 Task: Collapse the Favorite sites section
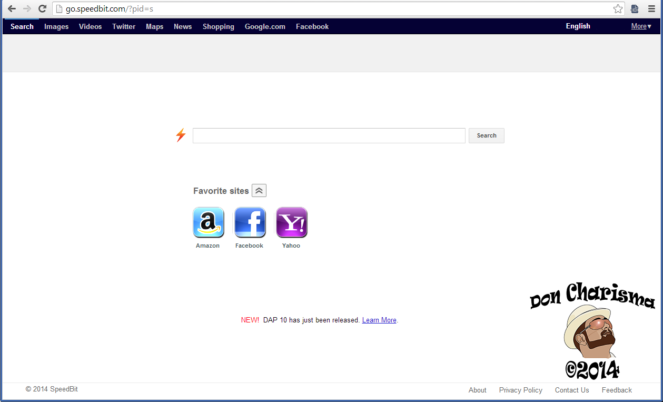point(259,191)
